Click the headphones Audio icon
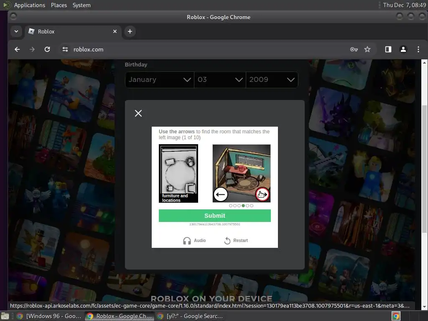 [x=187, y=241]
